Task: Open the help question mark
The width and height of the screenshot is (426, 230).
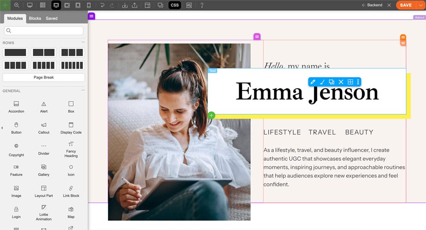Action: 201,5
